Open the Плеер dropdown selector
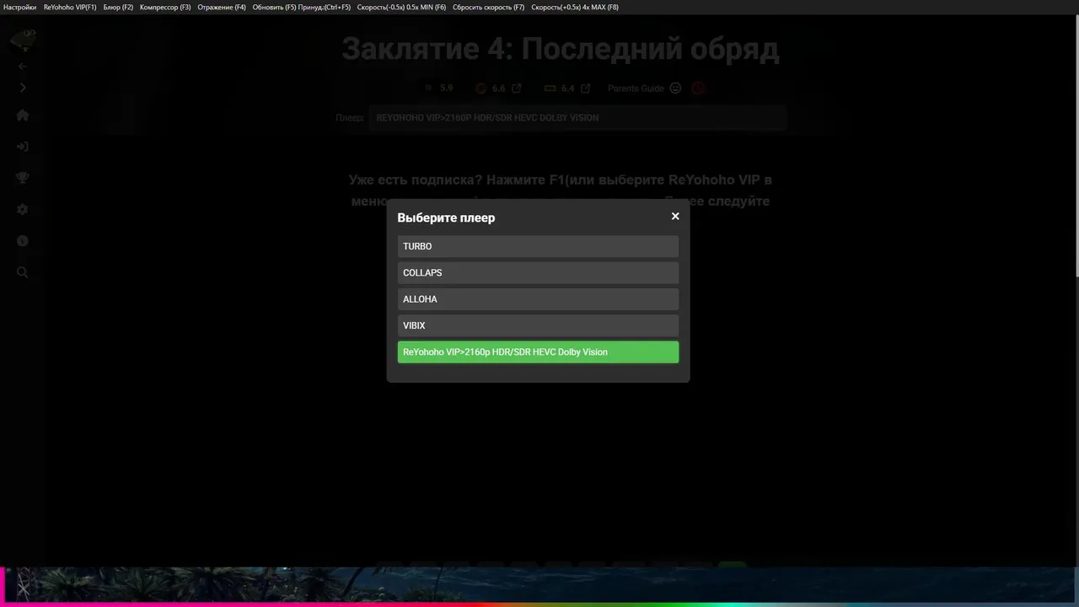This screenshot has width=1079, height=607. (577, 118)
